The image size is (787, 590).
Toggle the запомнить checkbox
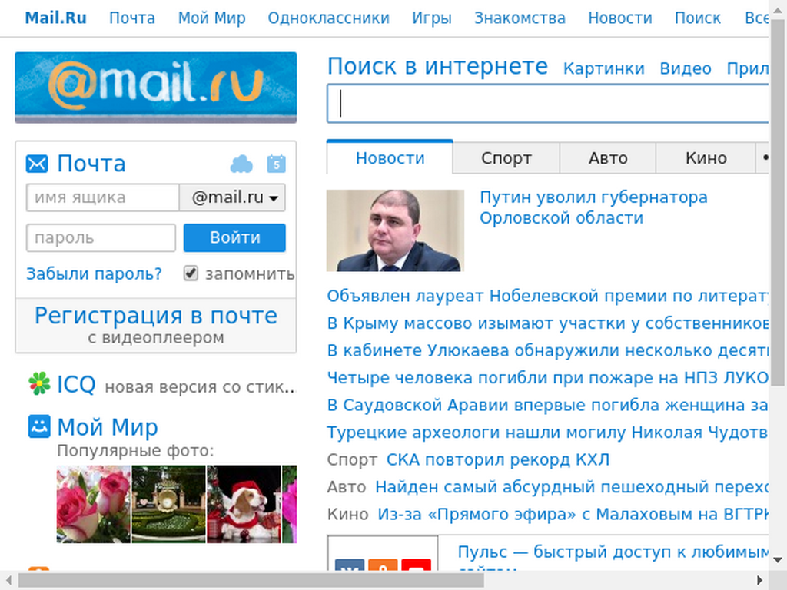point(191,273)
